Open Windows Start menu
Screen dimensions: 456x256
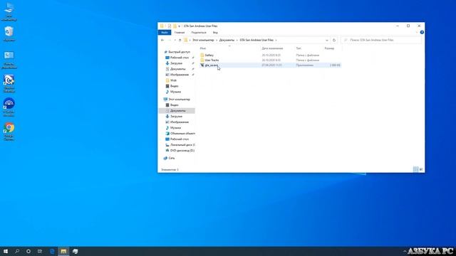[x=6, y=251]
